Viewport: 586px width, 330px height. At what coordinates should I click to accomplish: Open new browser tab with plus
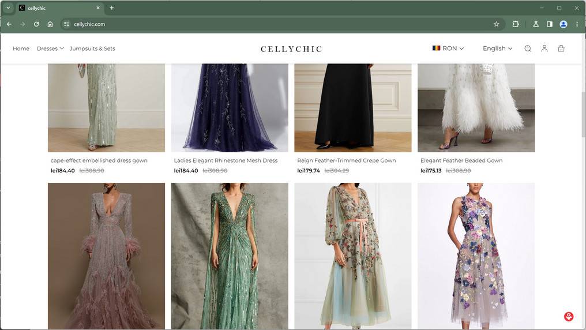click(112, 7)
